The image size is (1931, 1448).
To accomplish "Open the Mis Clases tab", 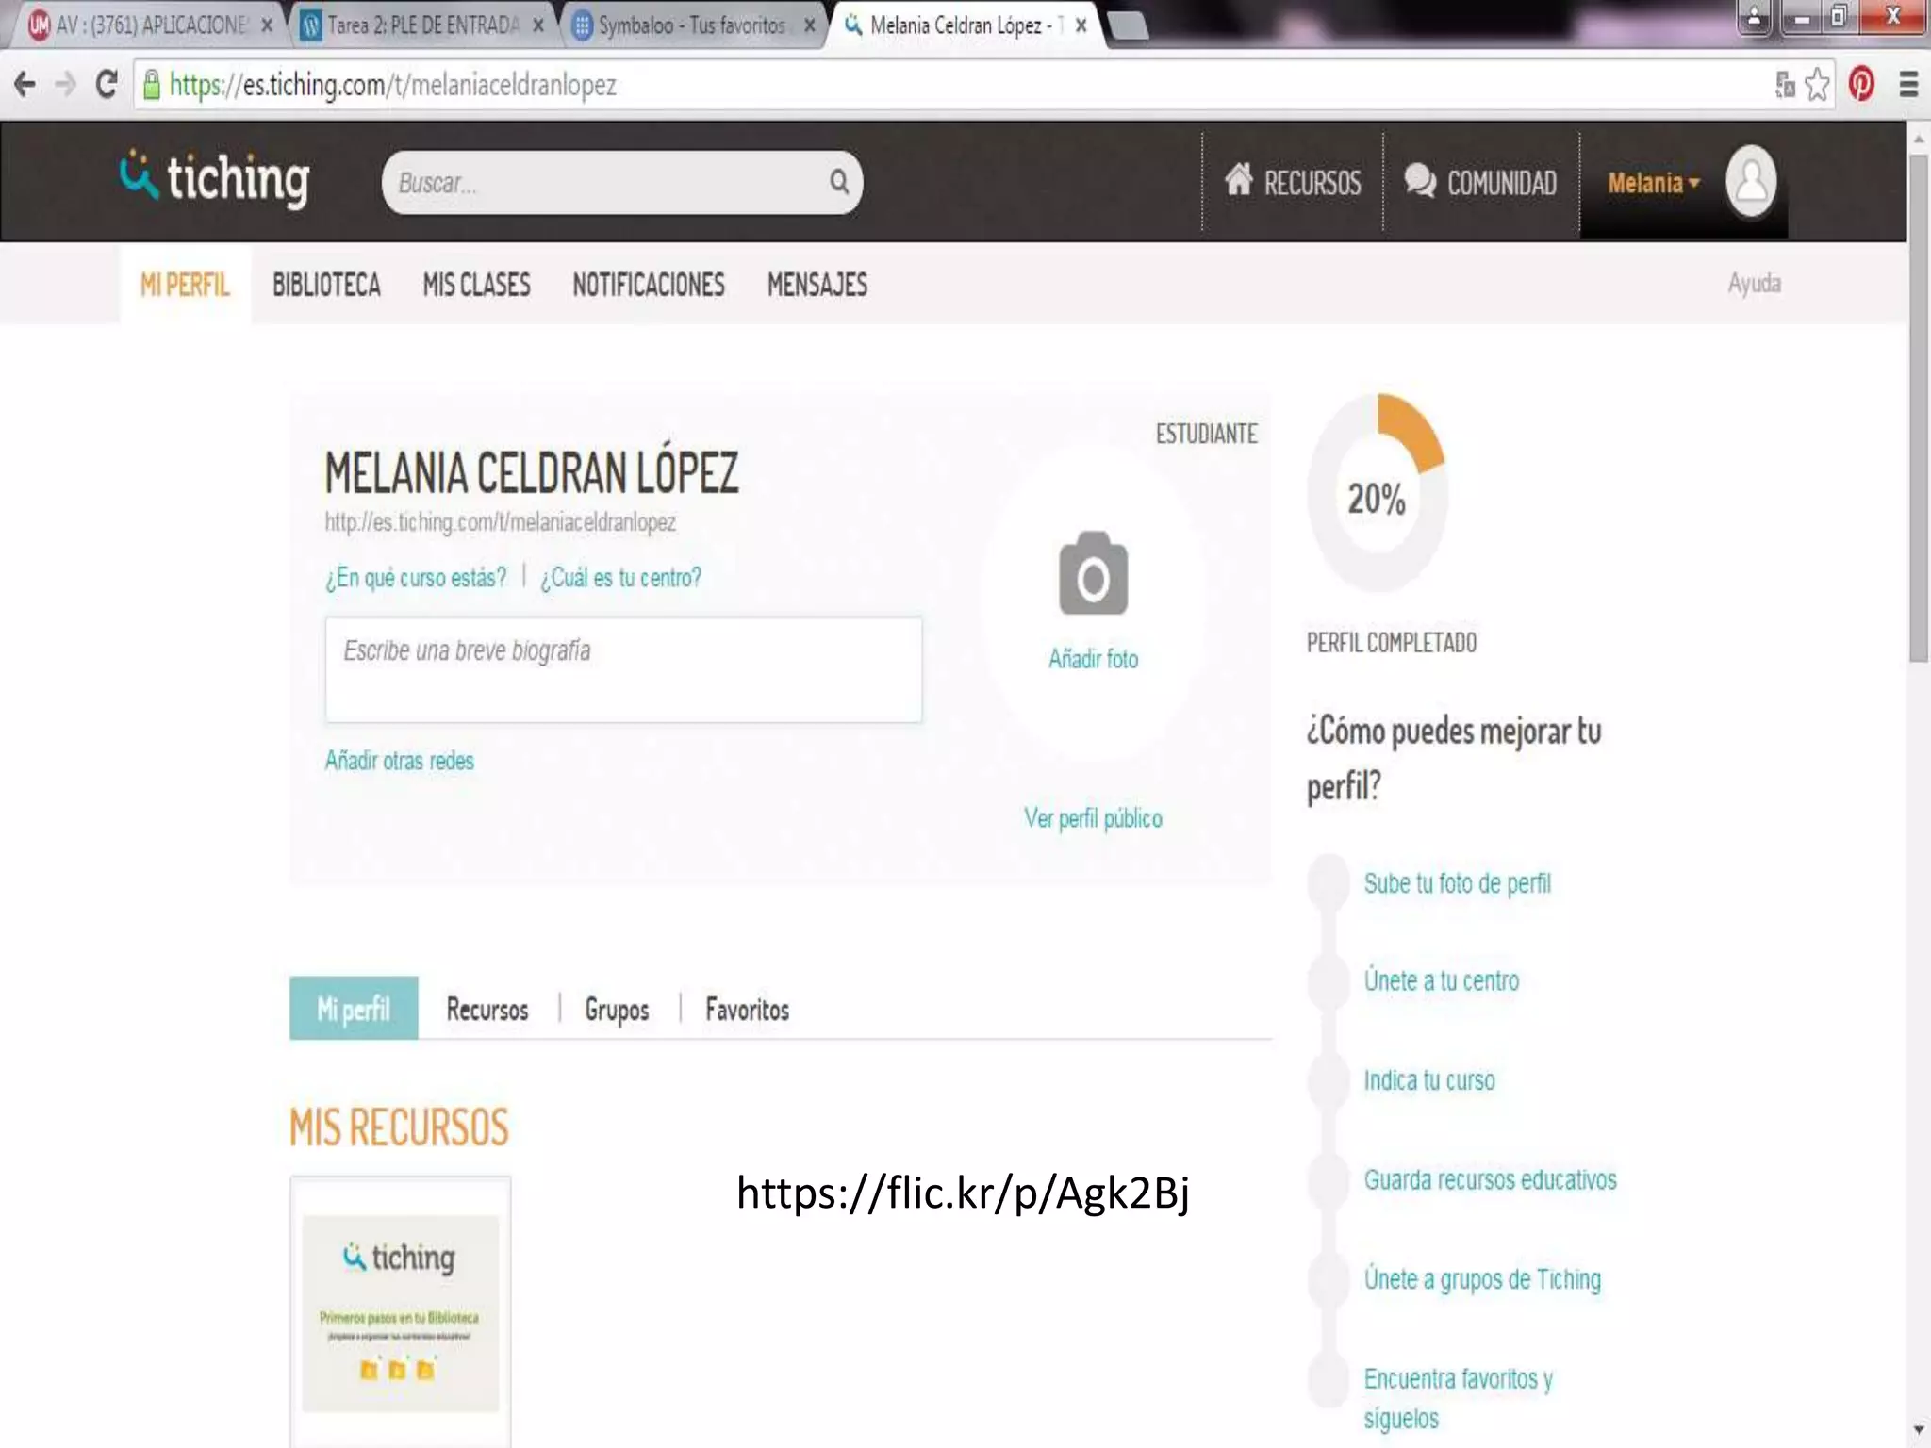I will coord(476,285).
